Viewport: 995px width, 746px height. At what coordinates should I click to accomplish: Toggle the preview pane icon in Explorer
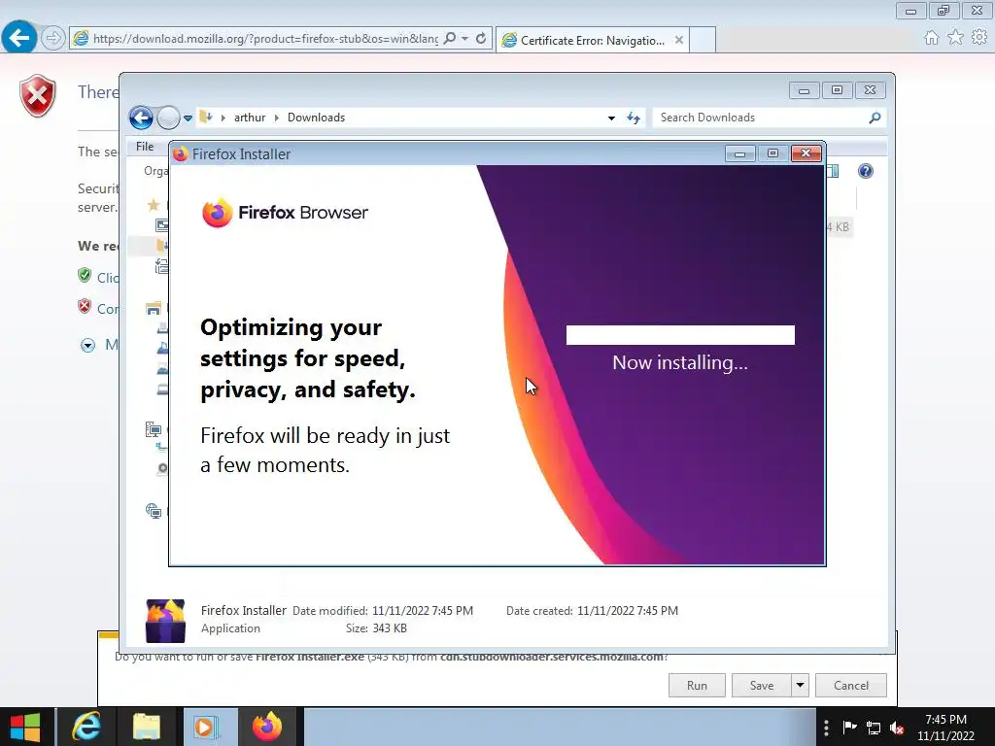832,171
